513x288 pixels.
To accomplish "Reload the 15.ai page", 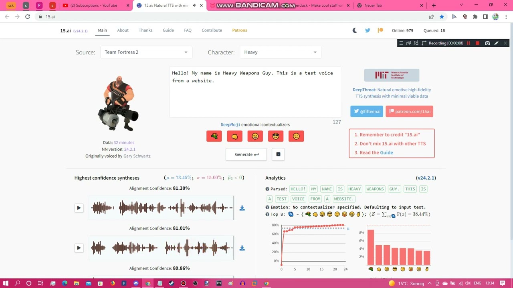I will [x=27, y=17].
